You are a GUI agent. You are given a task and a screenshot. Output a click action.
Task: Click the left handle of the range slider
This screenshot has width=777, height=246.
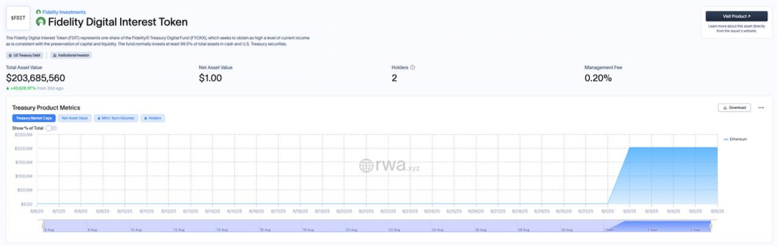(x=43, y=226)
